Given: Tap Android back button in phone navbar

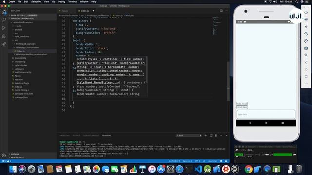Looking at the screenshot, I should [x=250, y=123].
